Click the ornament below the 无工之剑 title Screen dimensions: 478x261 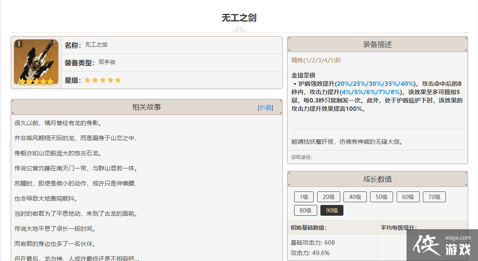point(239,31)
